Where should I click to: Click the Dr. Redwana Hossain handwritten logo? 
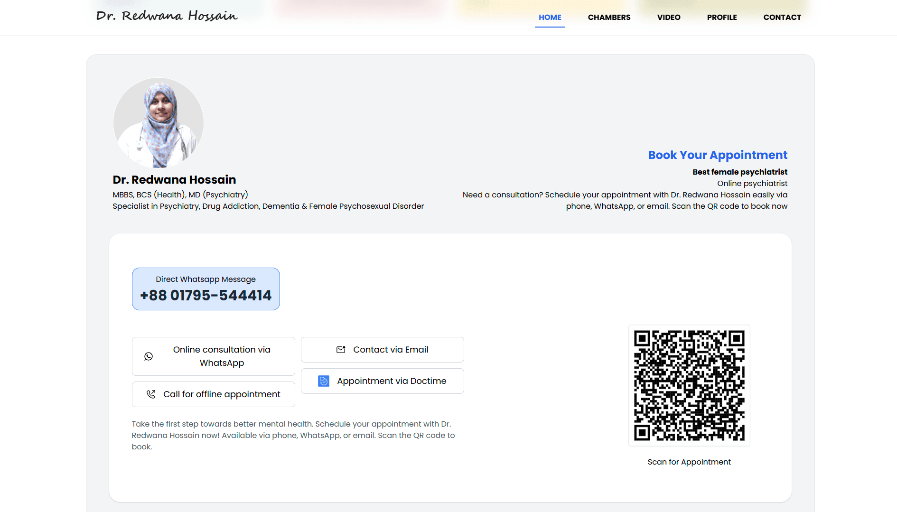pos(167,16)
